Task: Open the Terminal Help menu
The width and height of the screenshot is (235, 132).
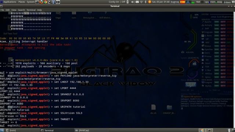Action: point(39,10)
